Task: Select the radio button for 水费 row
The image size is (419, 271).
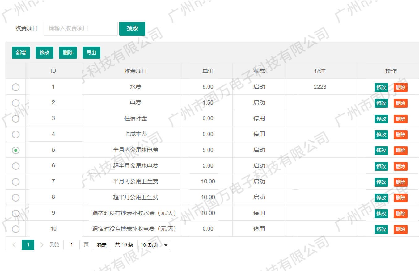Action: click(x=15, y=87)
